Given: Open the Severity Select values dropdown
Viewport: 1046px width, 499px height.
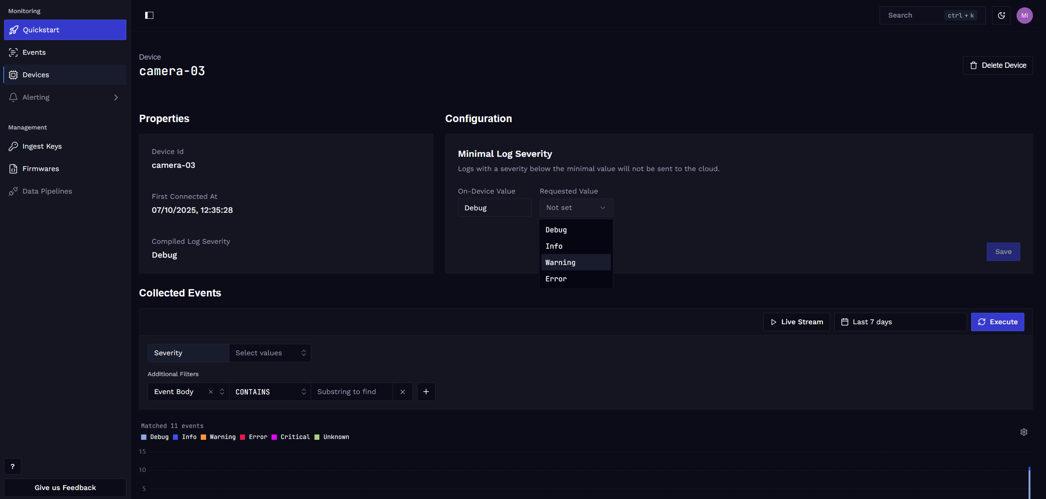Looking at the screenshot, I should pos(270,353).
